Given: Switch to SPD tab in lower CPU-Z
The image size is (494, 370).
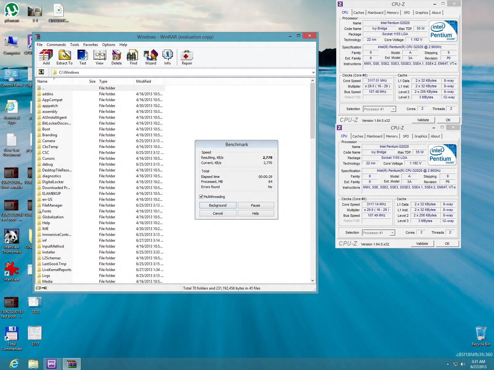Looking at the screenshot, I should pos(406,136).
